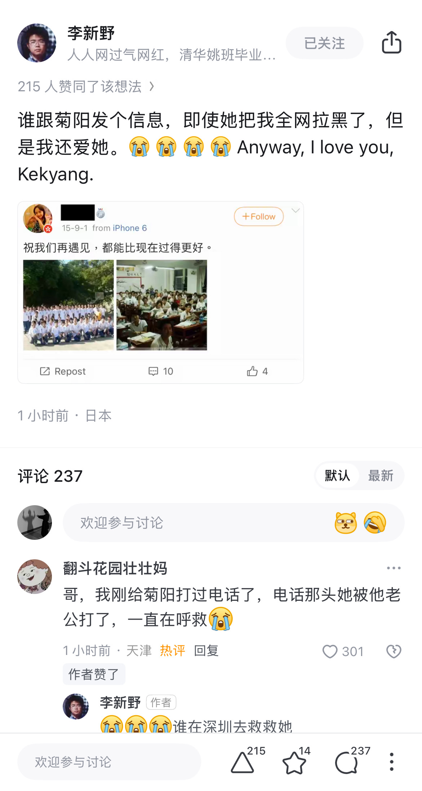Favorite the post using the star icon
The height and width of the screenshot is (791, 422).
(294, 763)
